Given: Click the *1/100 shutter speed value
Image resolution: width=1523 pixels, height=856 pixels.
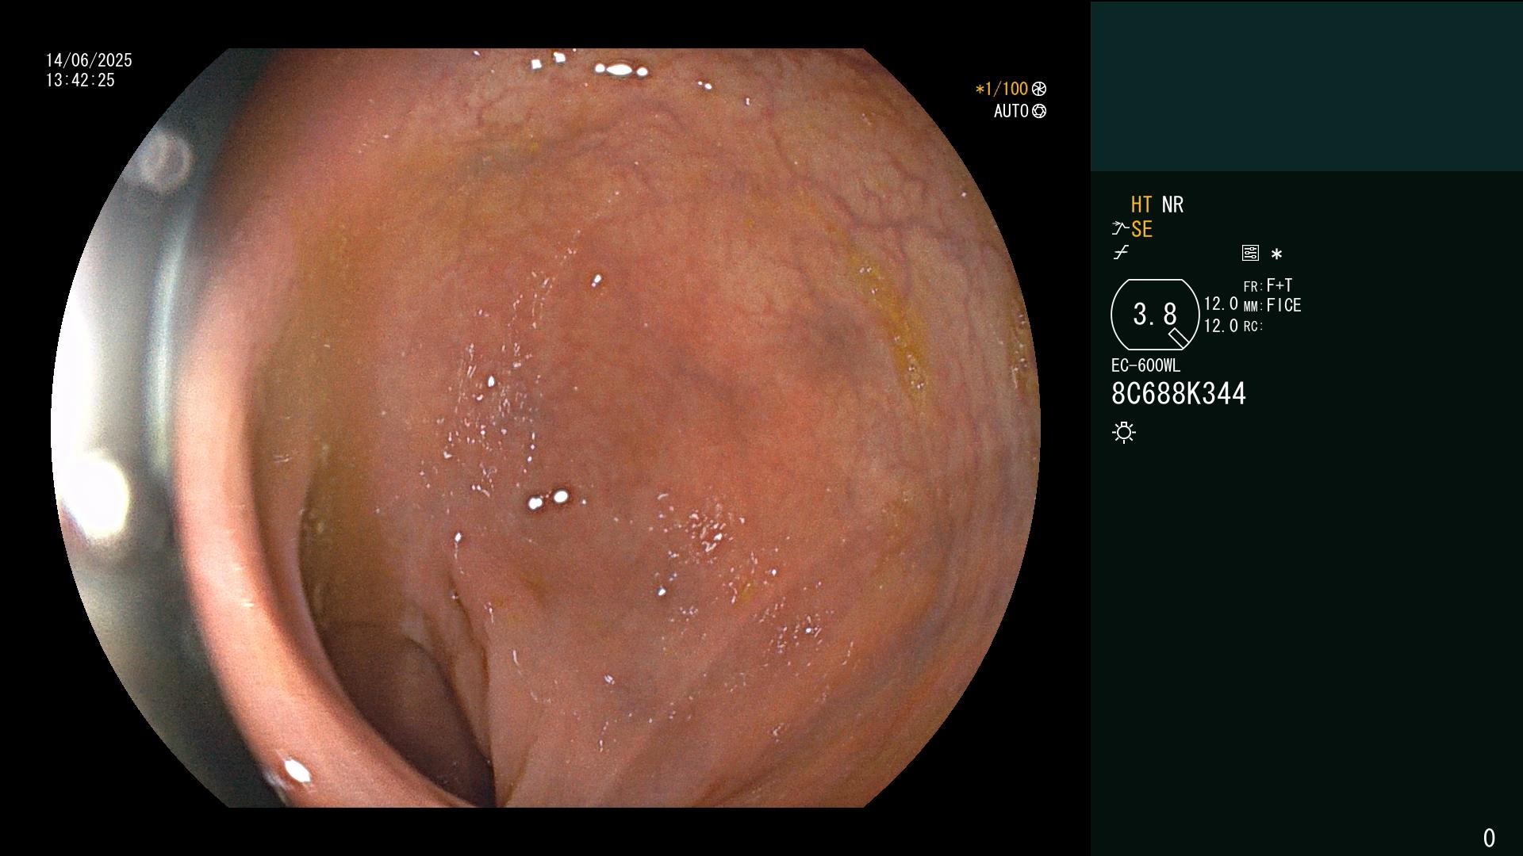Looking at the screenshot, I should coord(1001,89).
